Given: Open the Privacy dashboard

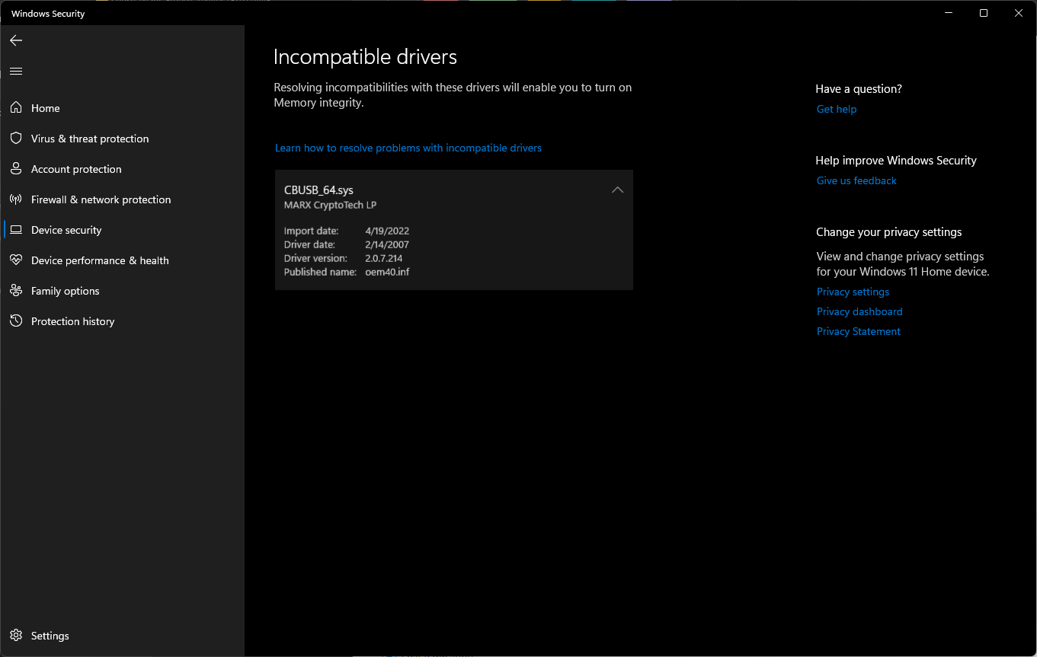Looking at the screenshot, I should [859, 311].
